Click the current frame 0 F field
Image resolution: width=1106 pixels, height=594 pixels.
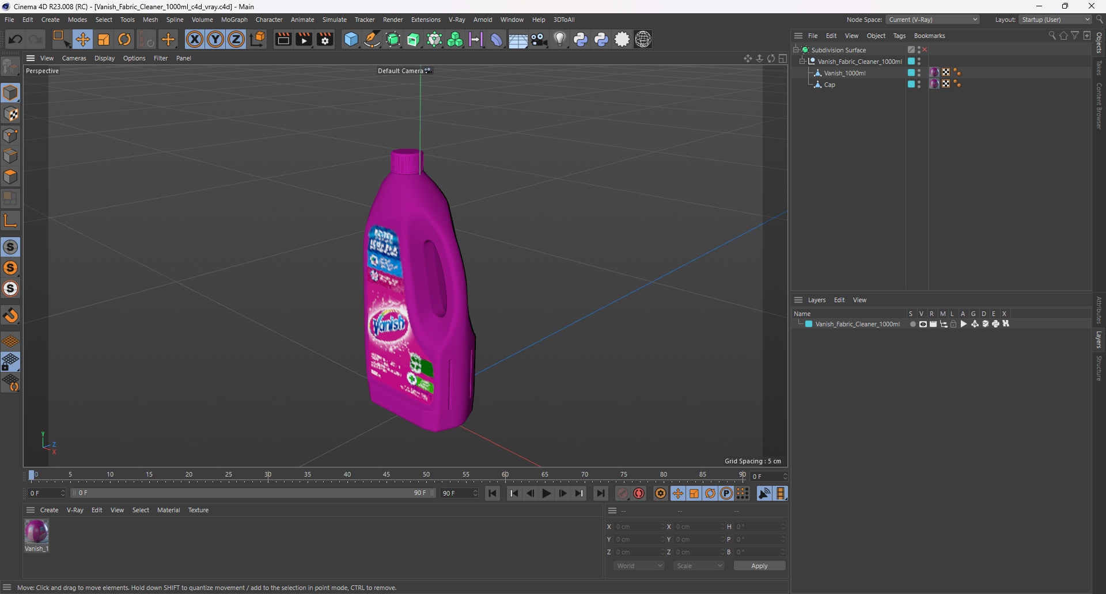pos(770,477)
